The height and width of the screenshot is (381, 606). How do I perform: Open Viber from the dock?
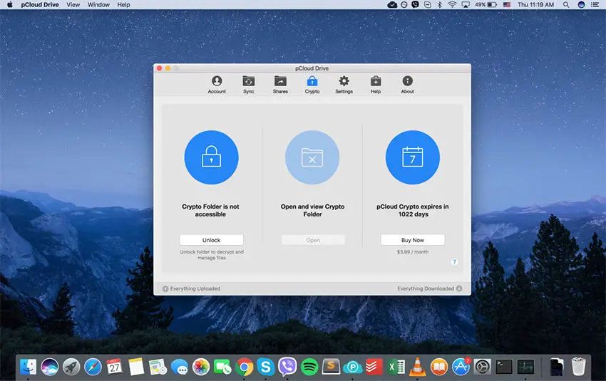pyautogui.click(x=287, y=367)
